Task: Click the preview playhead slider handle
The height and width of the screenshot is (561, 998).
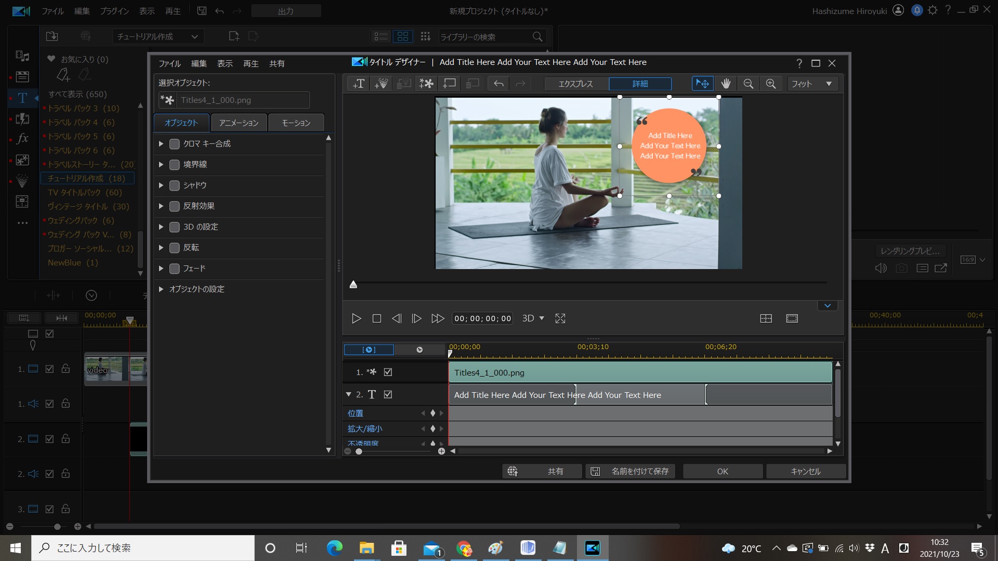Action: tap(353, 284)
